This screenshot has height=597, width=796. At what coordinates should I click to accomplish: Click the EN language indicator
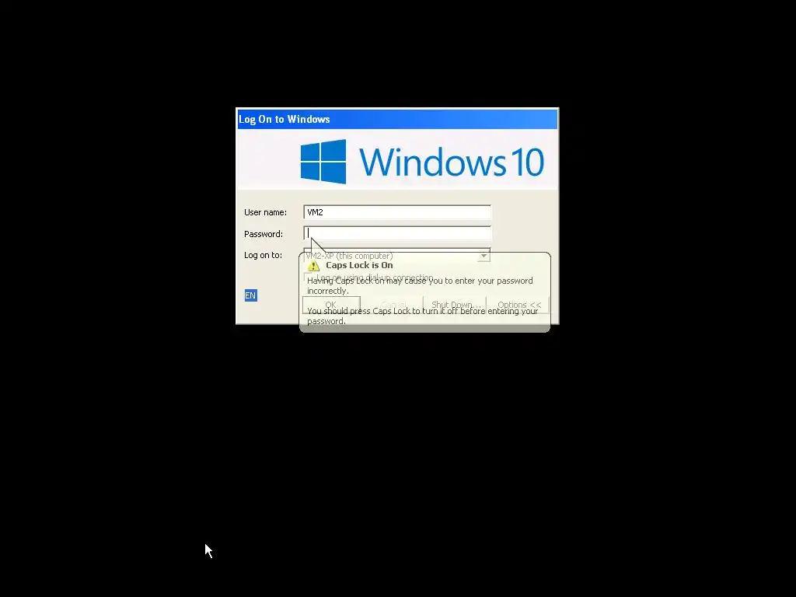point(250,295)
